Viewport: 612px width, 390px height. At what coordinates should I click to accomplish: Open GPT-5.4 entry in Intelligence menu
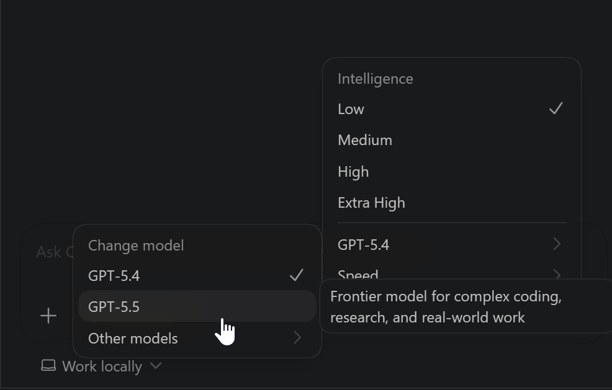point(452,244)
